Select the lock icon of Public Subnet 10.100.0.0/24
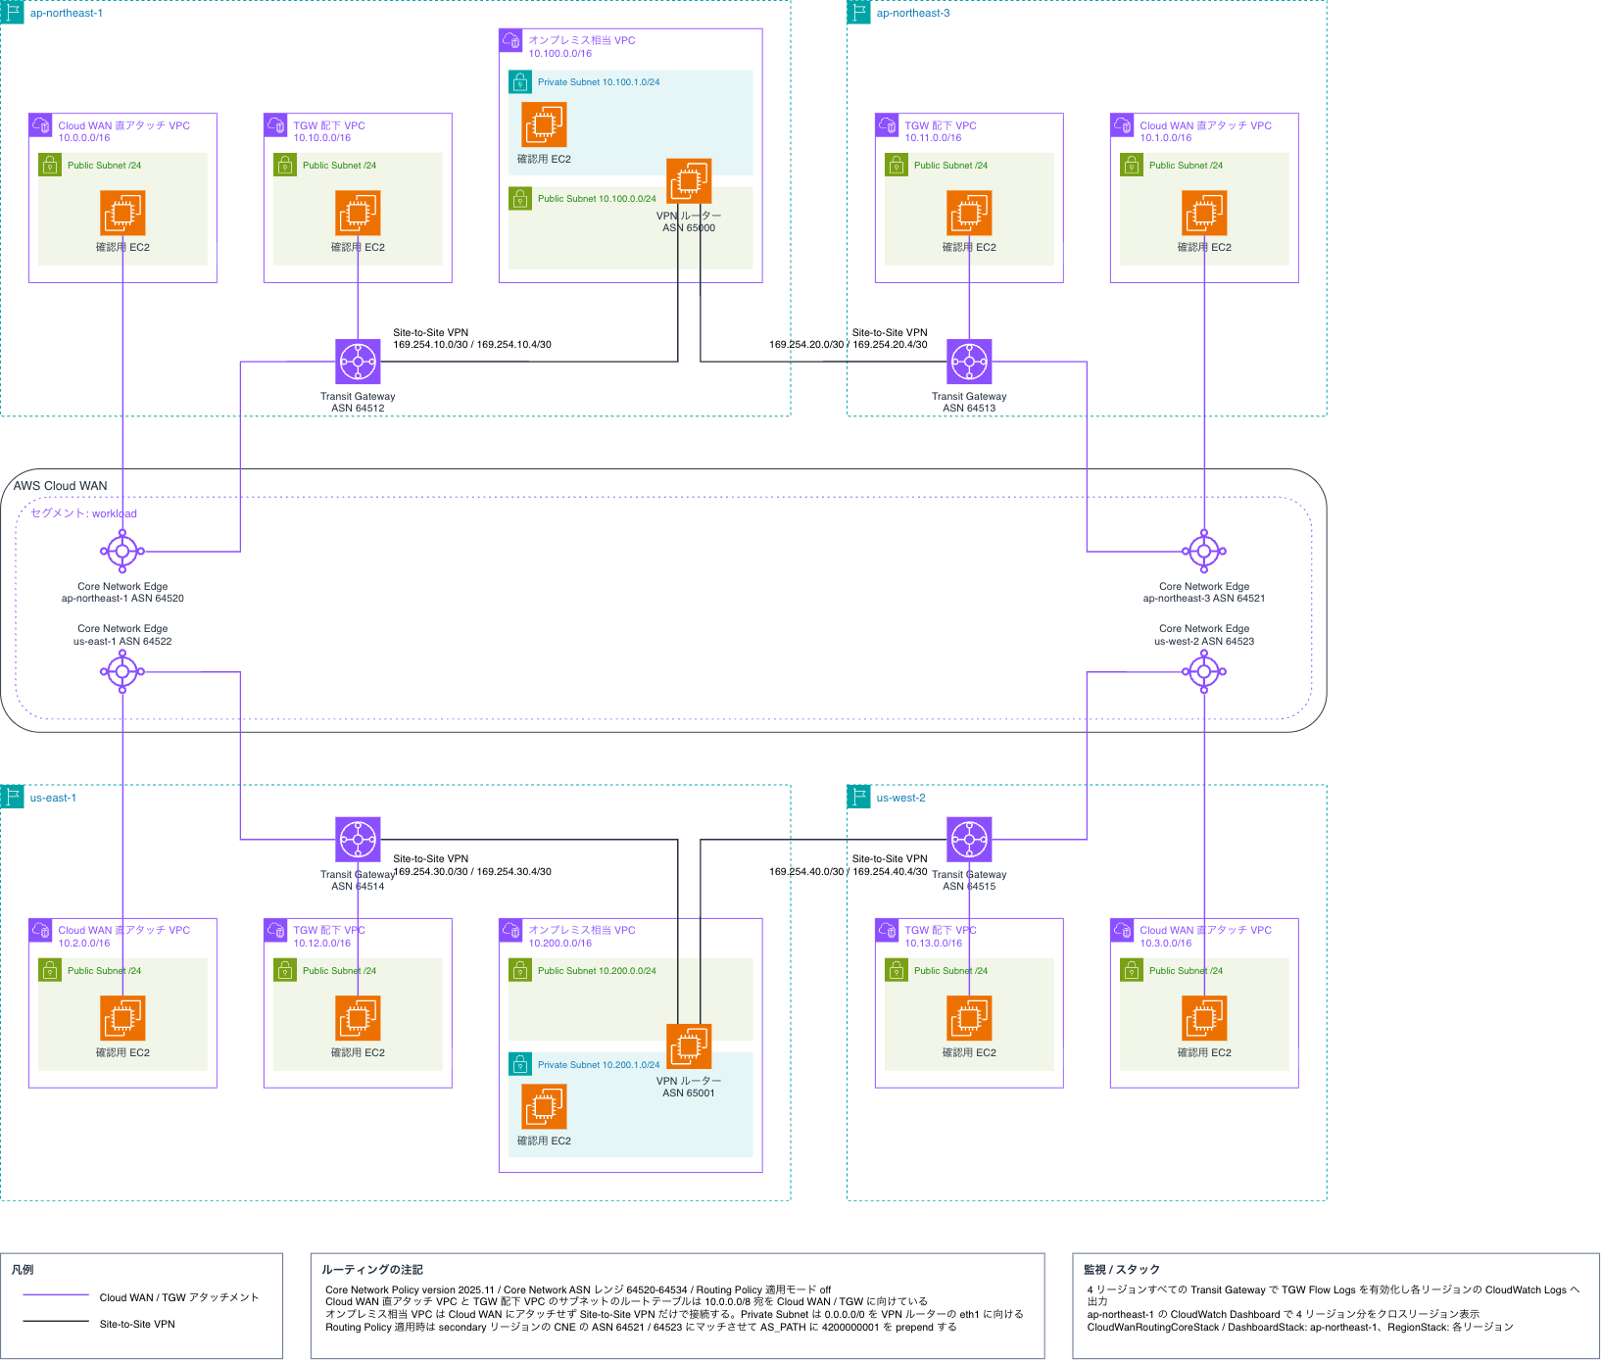This screenshot has width=1601, height=1361. pyautogui.click(x=520, y=198)
